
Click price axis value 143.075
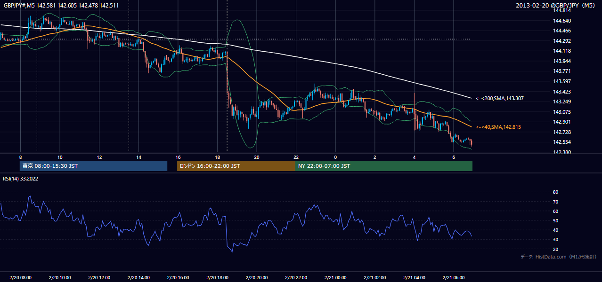[562, 112]
